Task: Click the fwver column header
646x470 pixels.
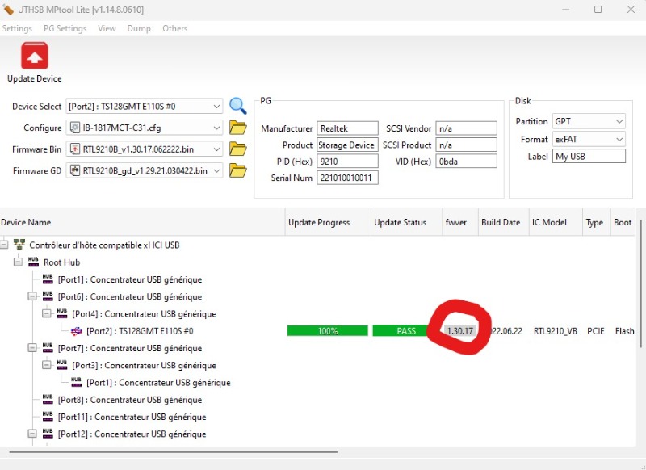Action: [x=456, y=223]
